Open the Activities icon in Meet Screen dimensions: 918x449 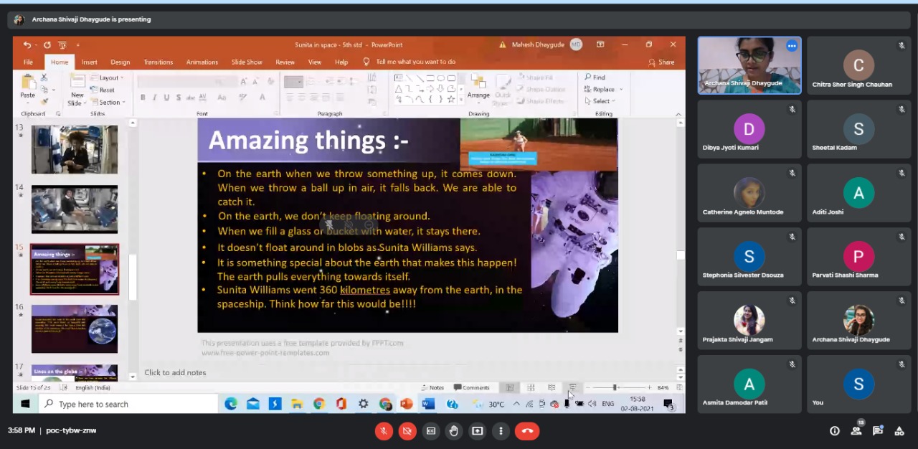[x=899, y=431]
